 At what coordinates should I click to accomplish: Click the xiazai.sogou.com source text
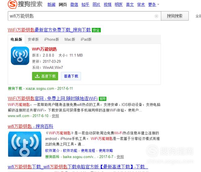point(40,89)
